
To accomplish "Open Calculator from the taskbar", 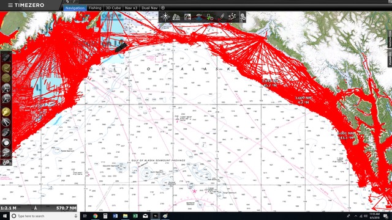I will pyautogui.click(x=105, y=216).
